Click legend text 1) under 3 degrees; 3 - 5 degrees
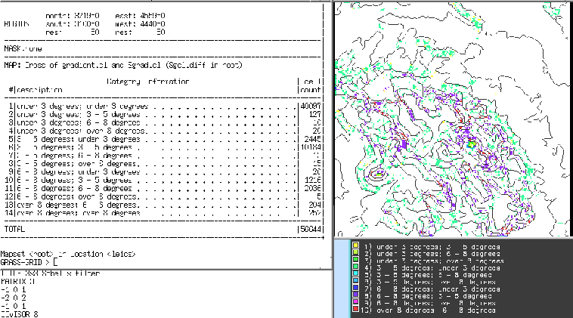The height and width of the screenshot is (318, 573). tap(432, 247)
